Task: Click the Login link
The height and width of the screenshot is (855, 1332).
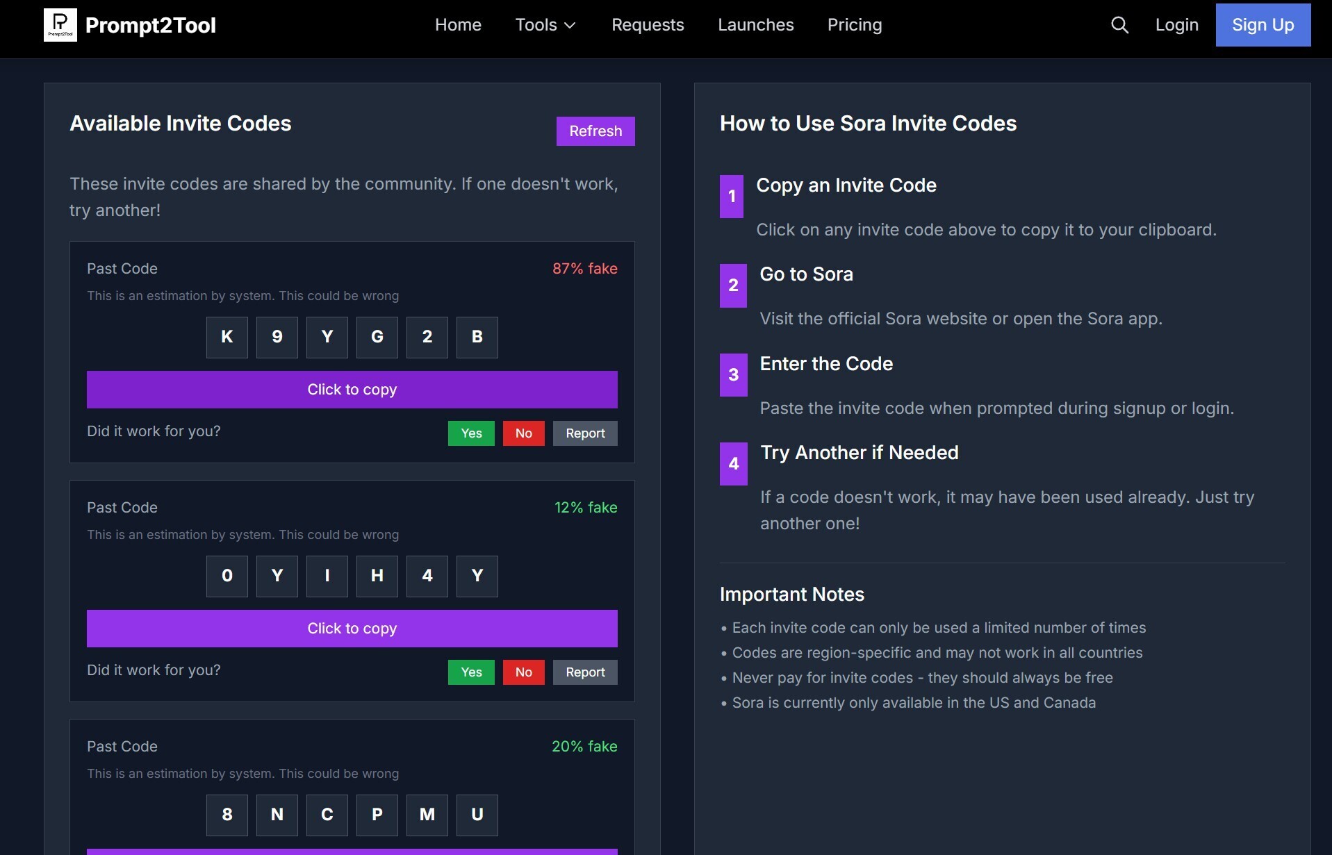Action: coord(1176,25)
